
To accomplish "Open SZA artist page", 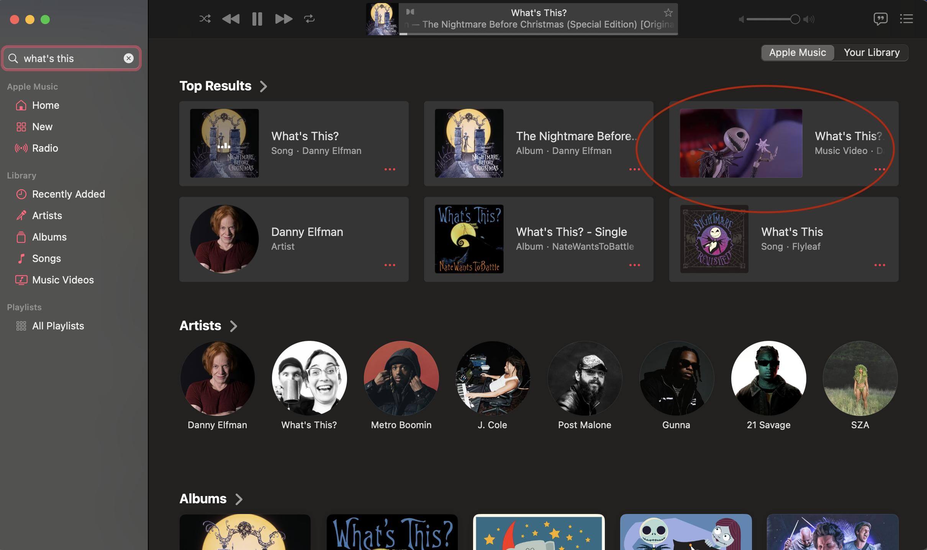I will coord(860,378).
